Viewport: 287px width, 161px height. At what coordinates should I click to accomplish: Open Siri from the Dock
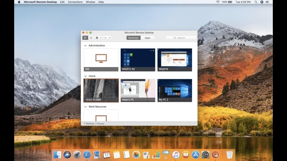pyautogui.click(x=67, y=155)
